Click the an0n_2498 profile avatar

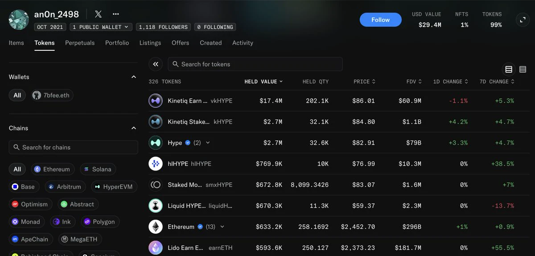[19, 20]
